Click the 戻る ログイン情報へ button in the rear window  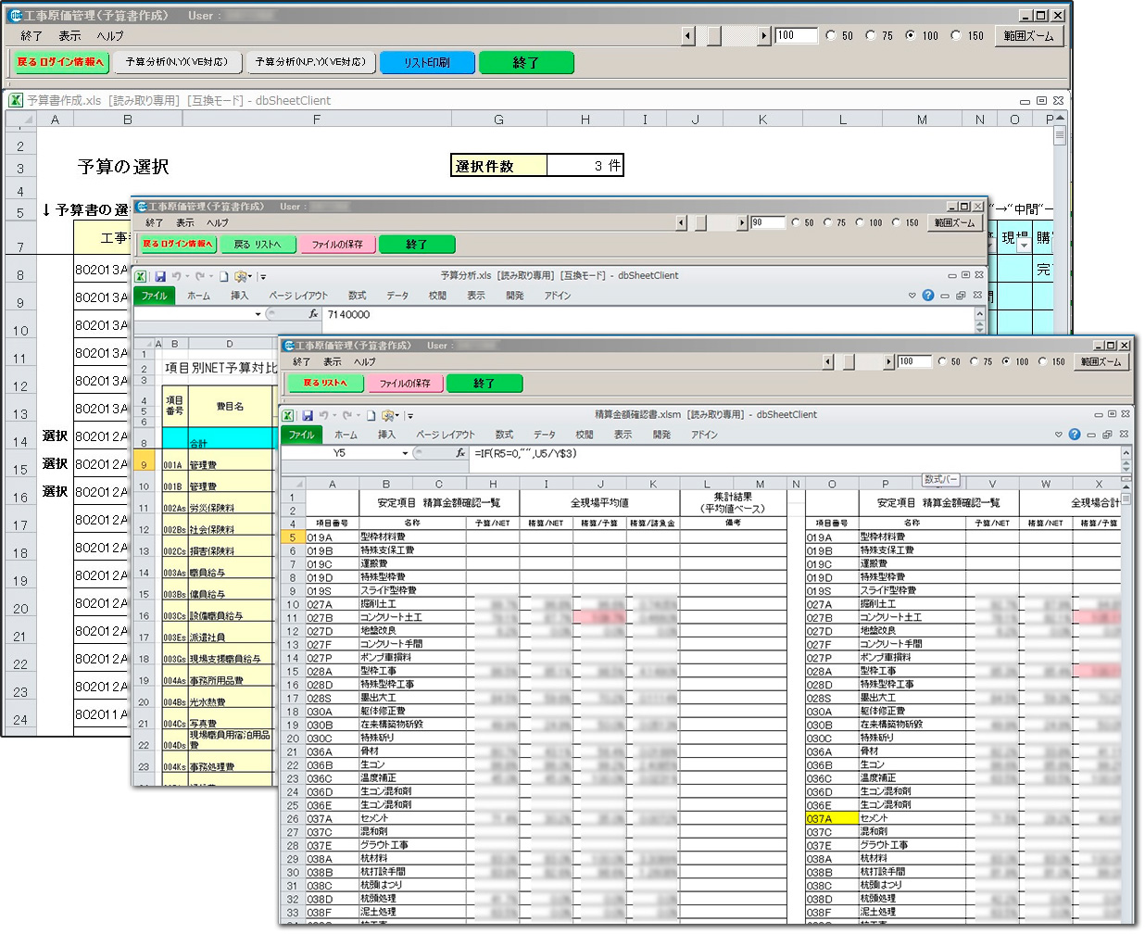pyautogui.click(x=63, y=62)
